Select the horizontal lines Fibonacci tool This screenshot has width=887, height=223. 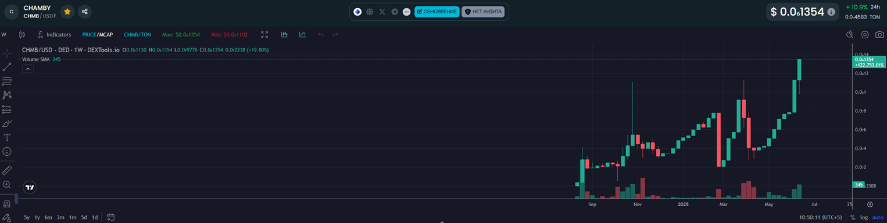7,81
